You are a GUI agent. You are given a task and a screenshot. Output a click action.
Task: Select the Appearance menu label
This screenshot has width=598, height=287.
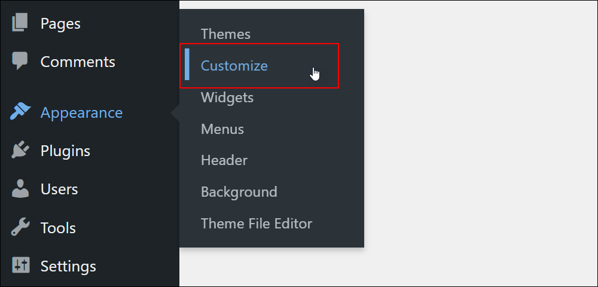tap(81, 113)
